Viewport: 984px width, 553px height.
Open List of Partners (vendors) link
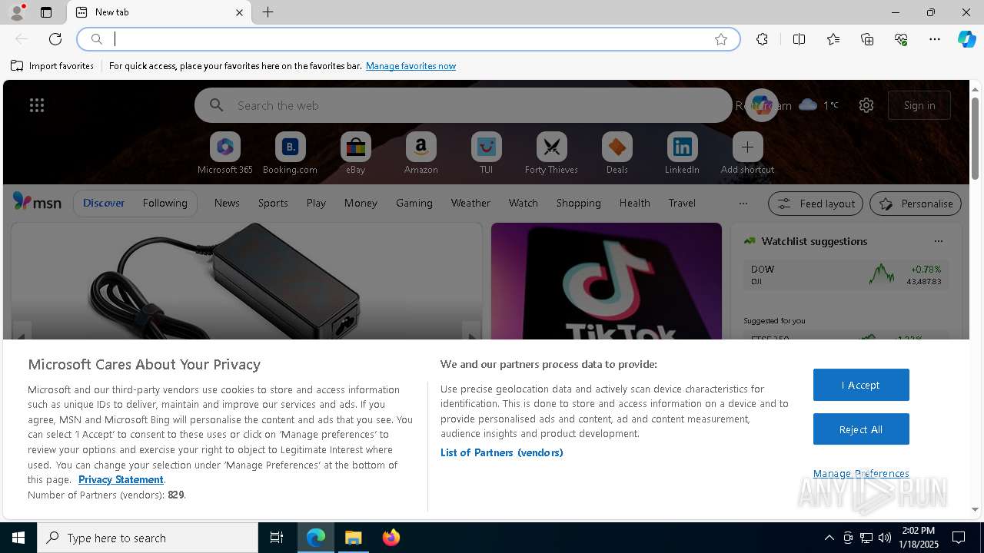pyautogui.click(x=502, y=452)
